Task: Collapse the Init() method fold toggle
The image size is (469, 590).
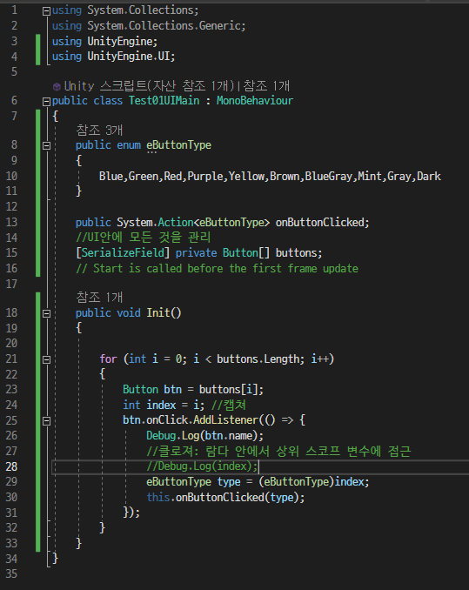Action: [46, 313]
